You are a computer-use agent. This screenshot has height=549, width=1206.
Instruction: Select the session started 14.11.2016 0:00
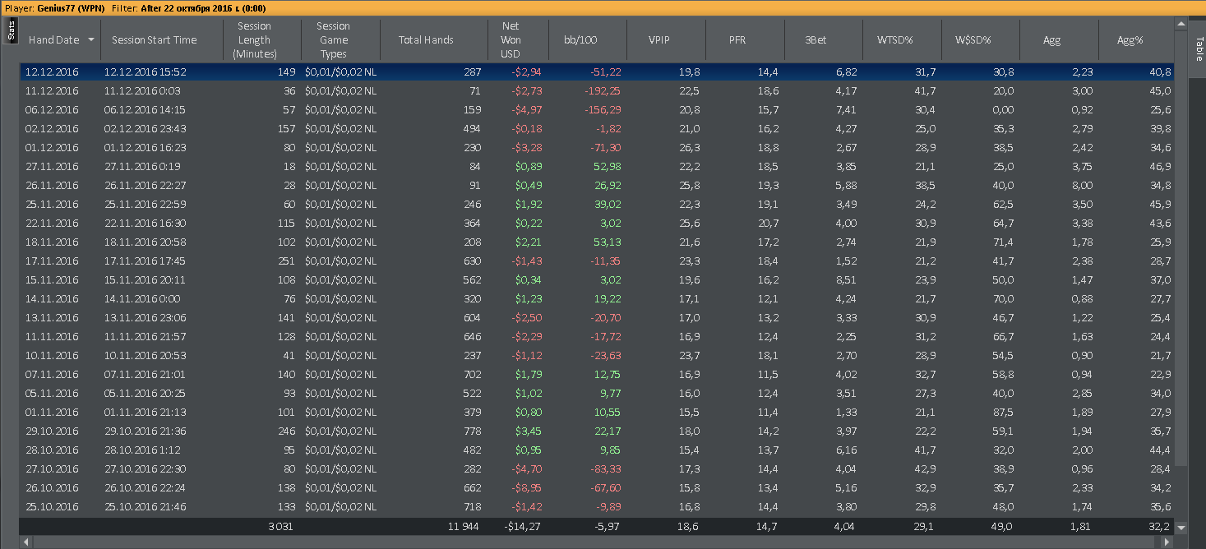coord(597,299)
